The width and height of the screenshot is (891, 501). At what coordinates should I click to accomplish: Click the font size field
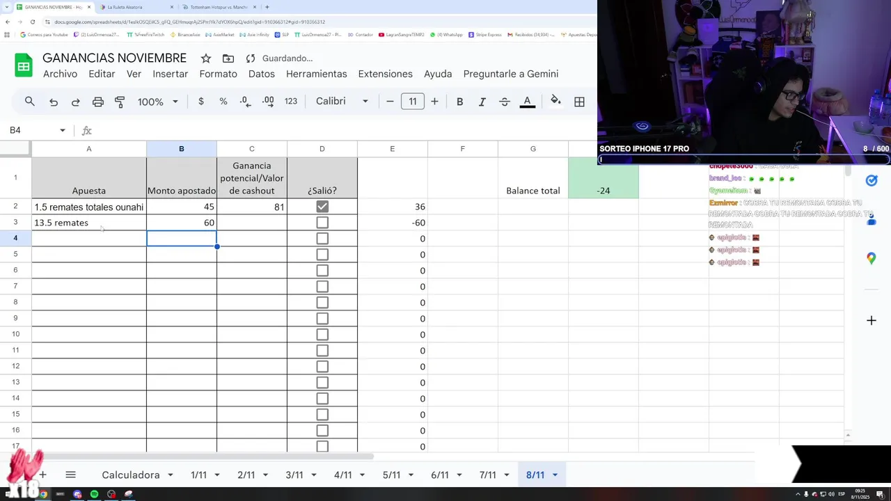tap(413, 102)
